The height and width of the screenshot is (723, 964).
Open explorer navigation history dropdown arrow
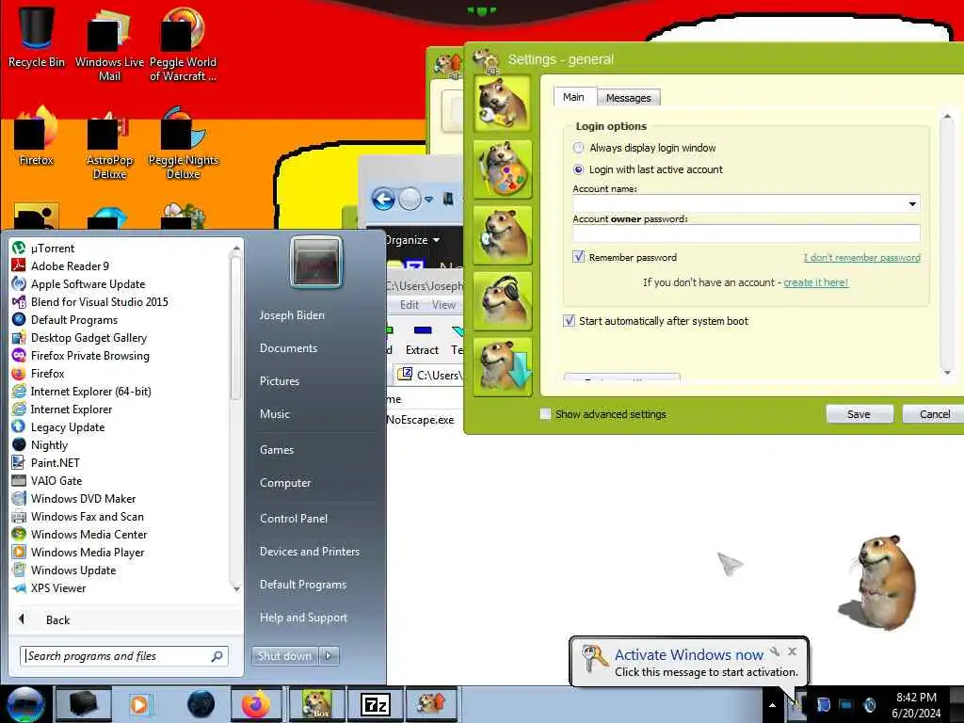click(x=429, y=200)
